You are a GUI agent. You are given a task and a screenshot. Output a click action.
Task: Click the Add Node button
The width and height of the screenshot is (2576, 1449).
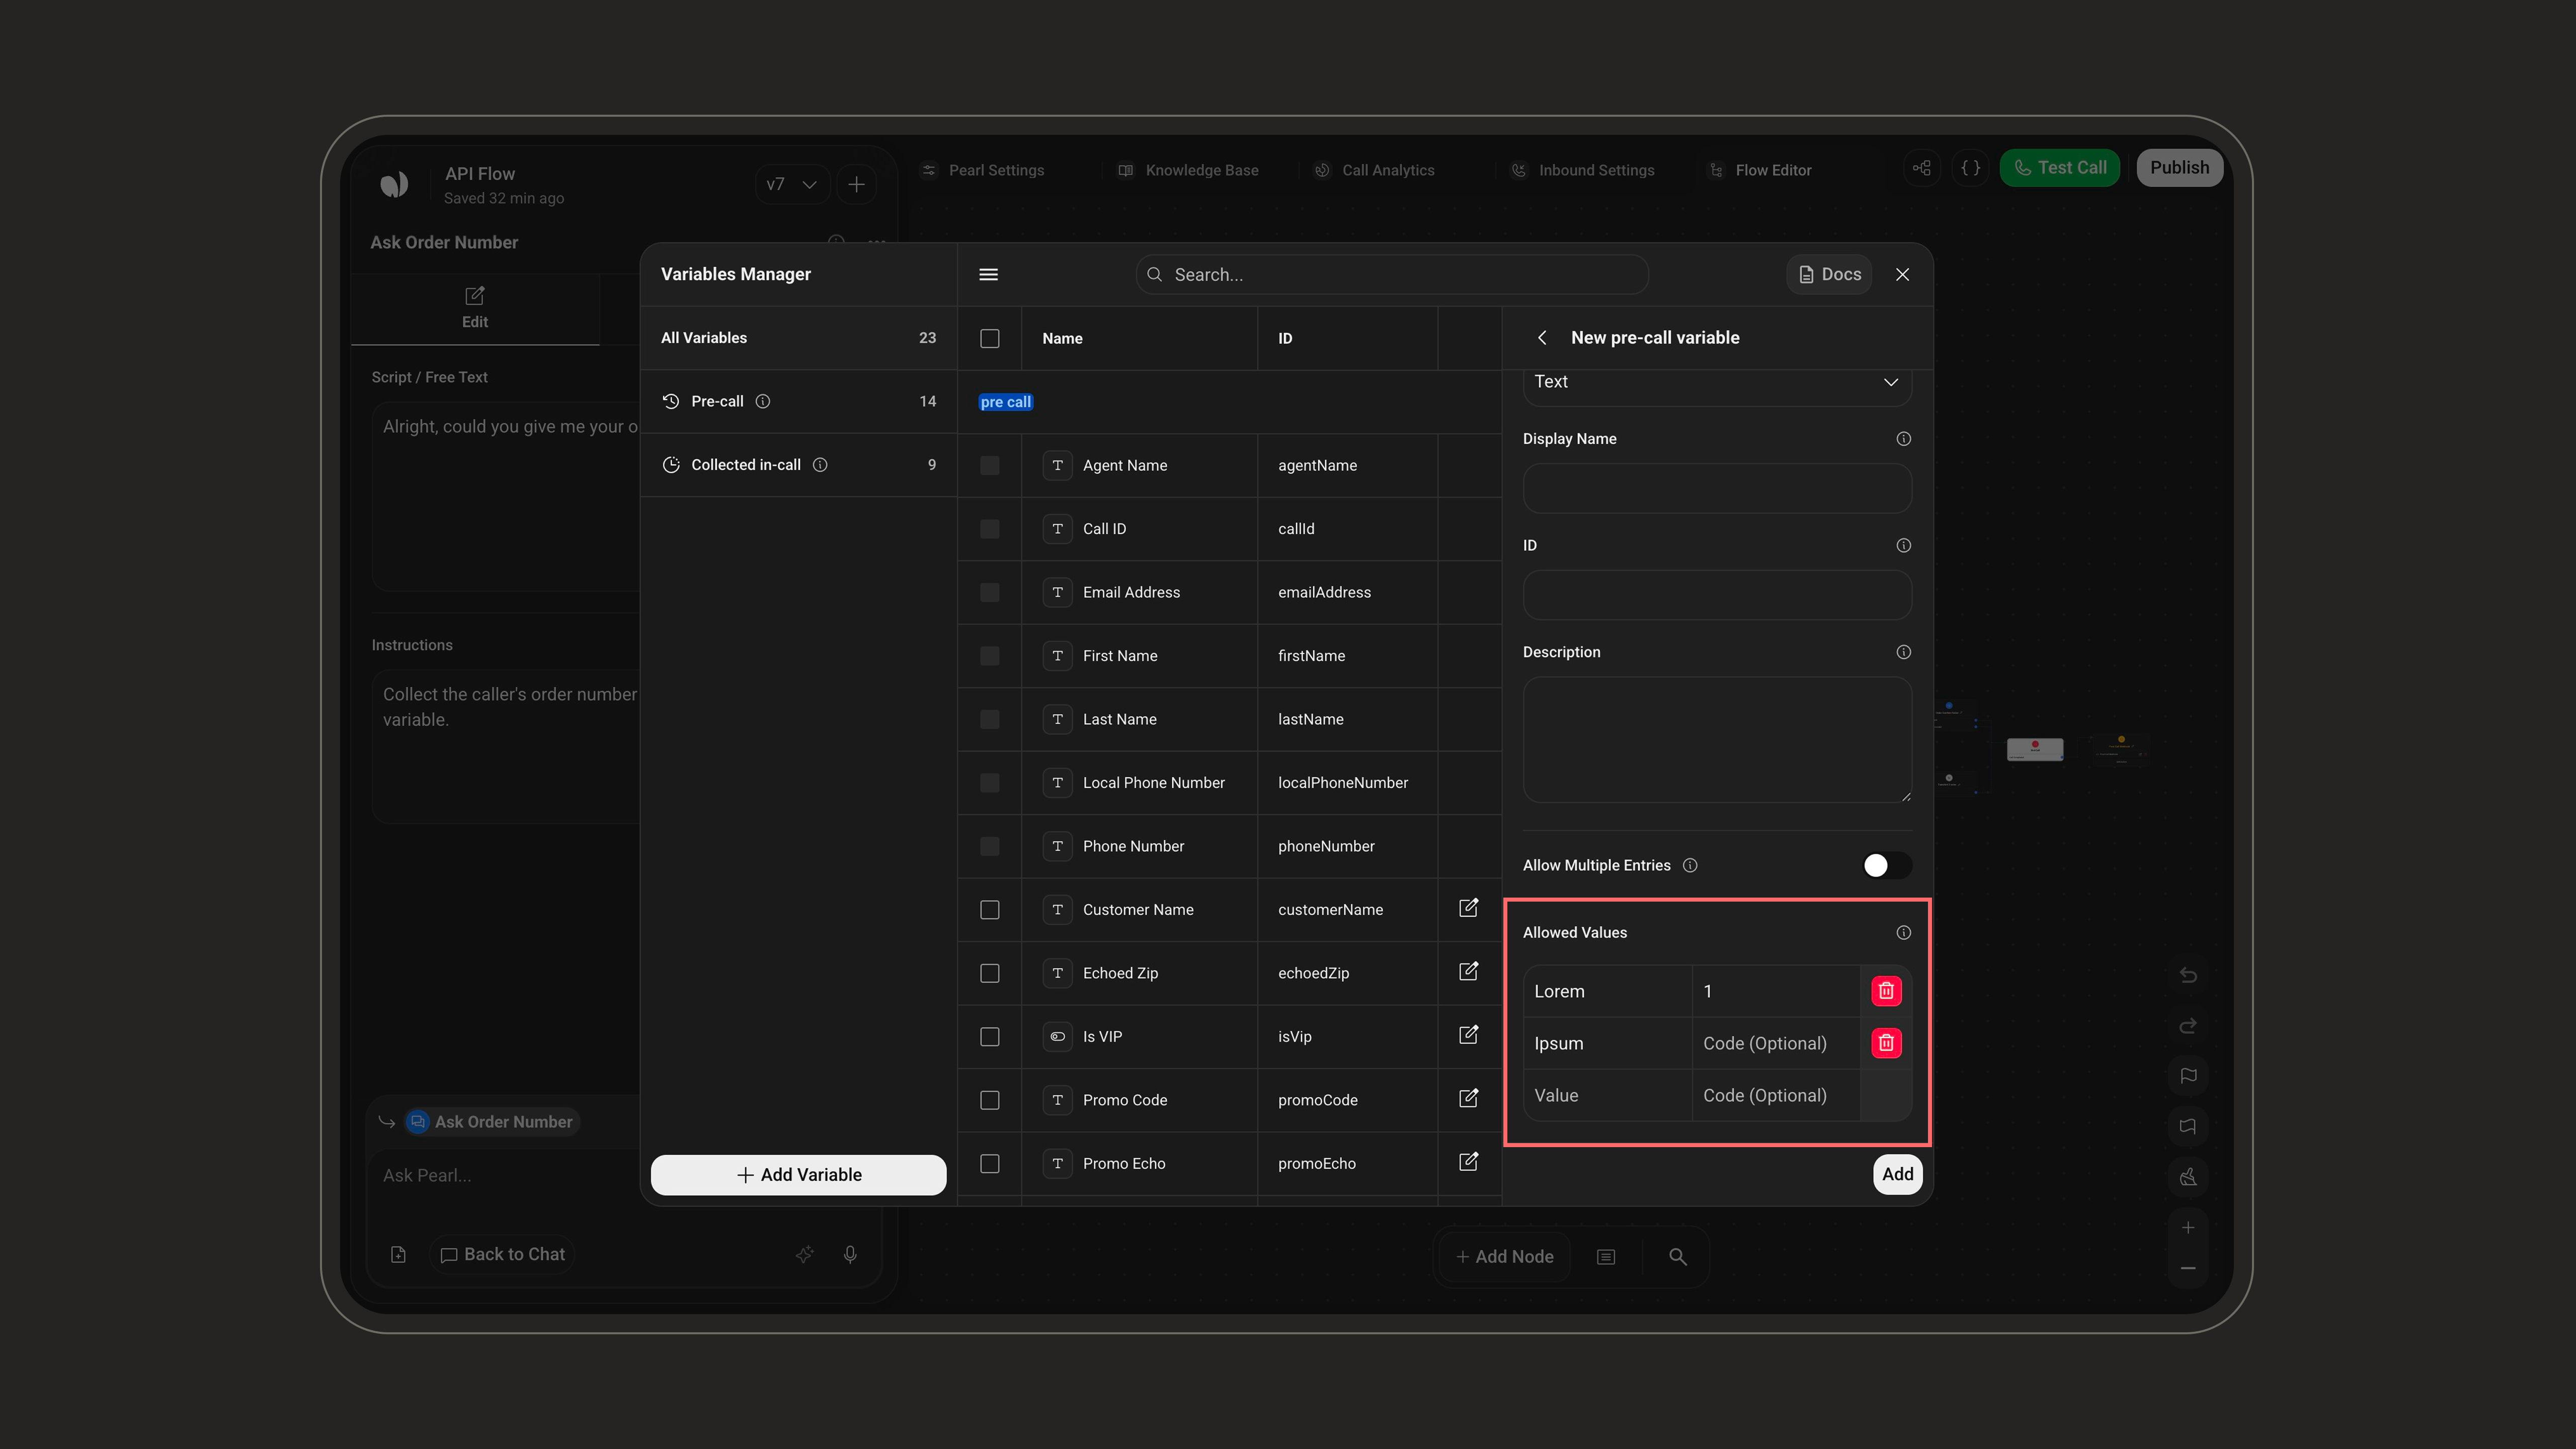[1504, 1257]
